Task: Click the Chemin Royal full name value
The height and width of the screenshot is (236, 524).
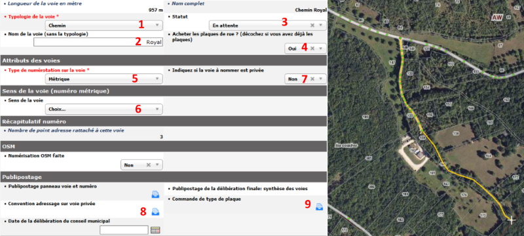Action: tap(310, 10)
